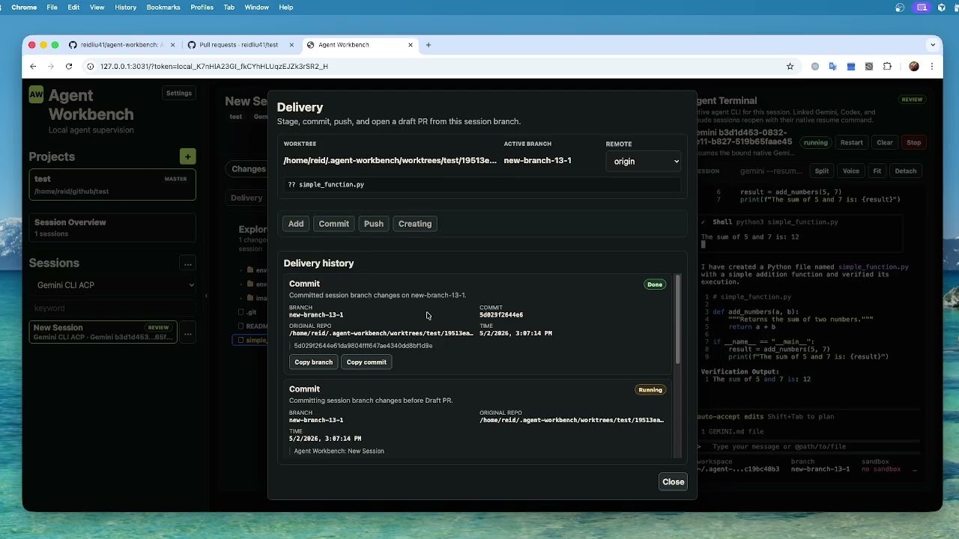Go back with the browser back arrow
959x539 pixels.
click(x=33, y=66)
